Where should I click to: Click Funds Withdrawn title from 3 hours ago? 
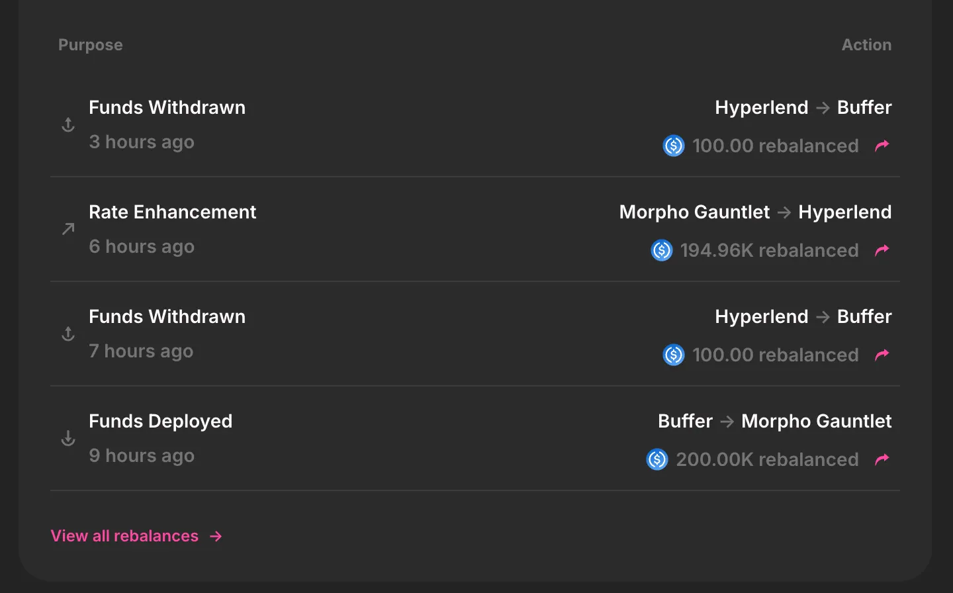tap(167, 107)
